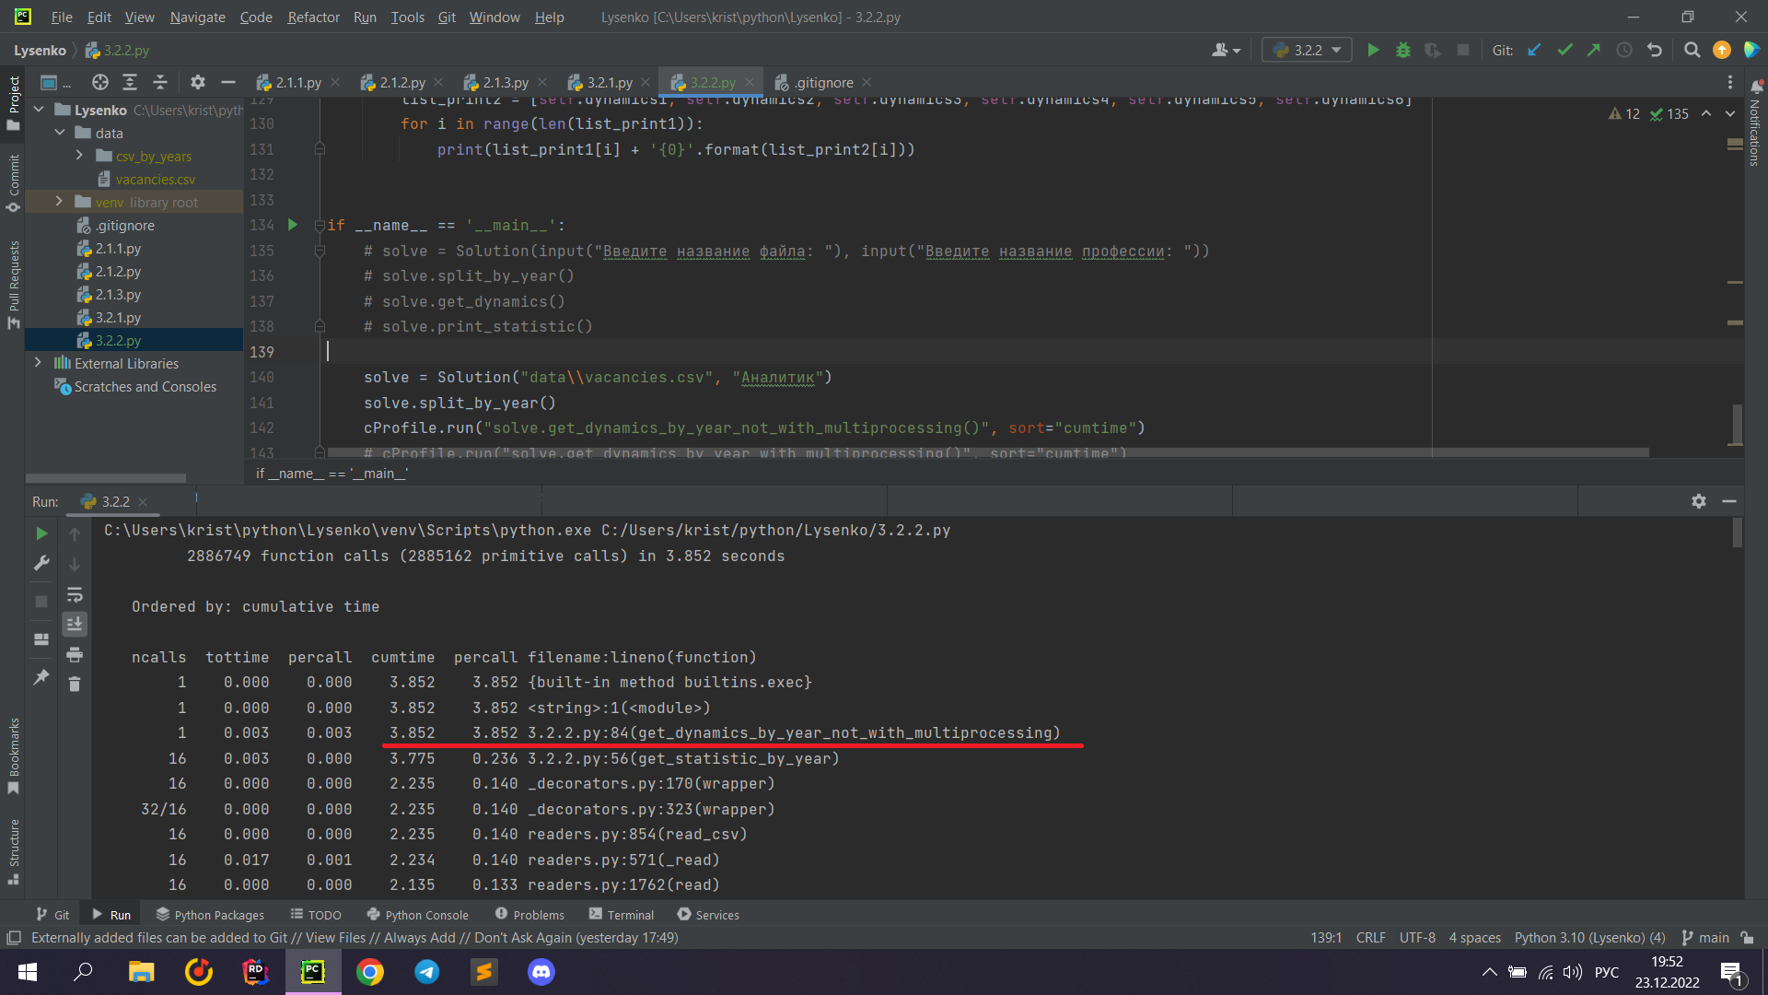Click Git update project arrow icon
1768x995 pixels.
click(x=1534, y=50)
